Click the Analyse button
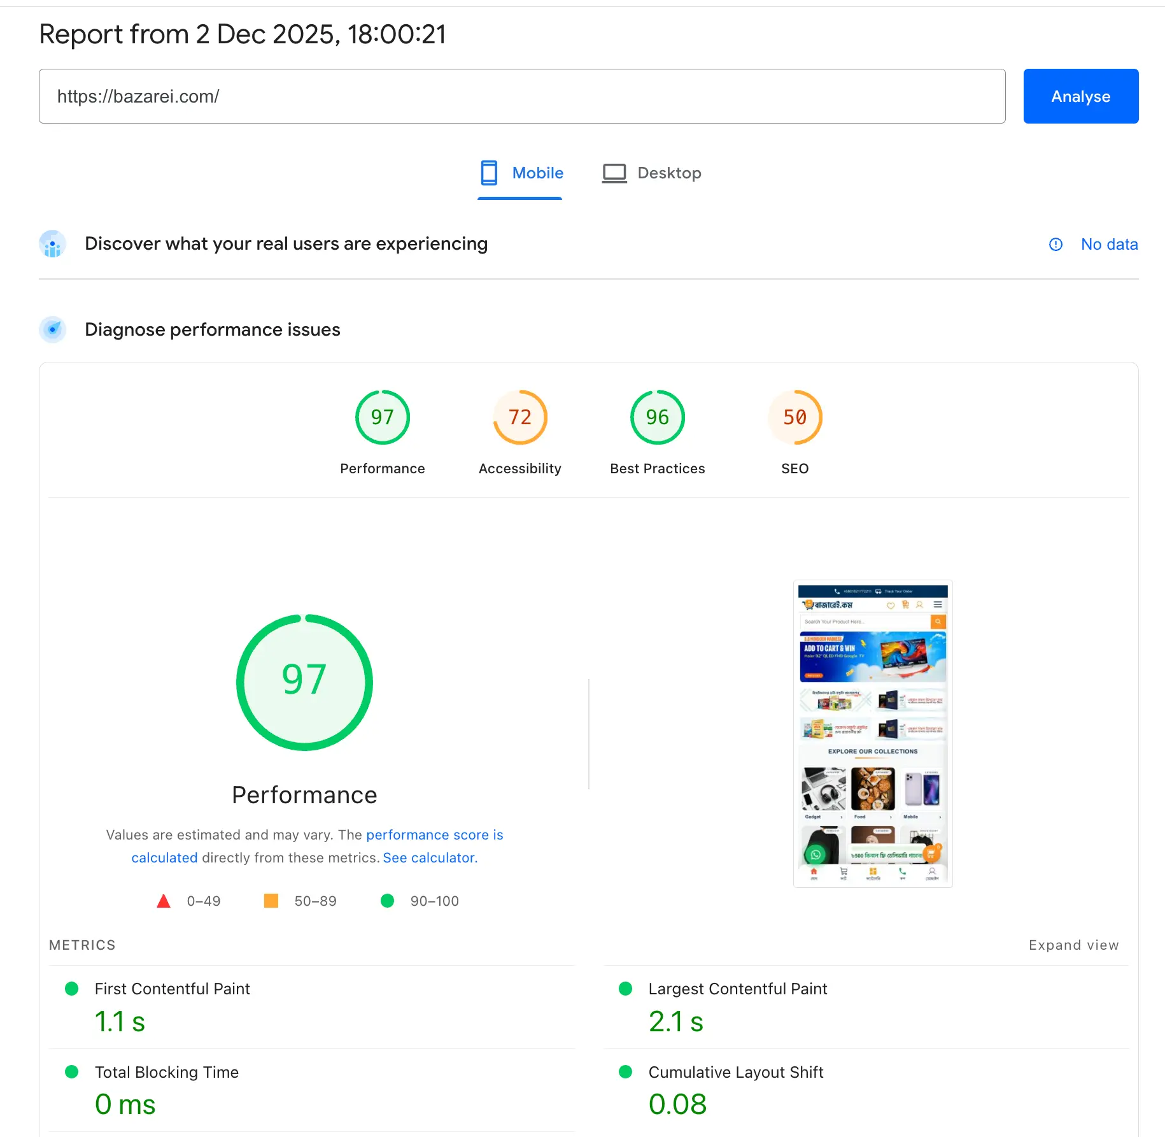The image size is (1165, 1137). tap(1080, 96)
